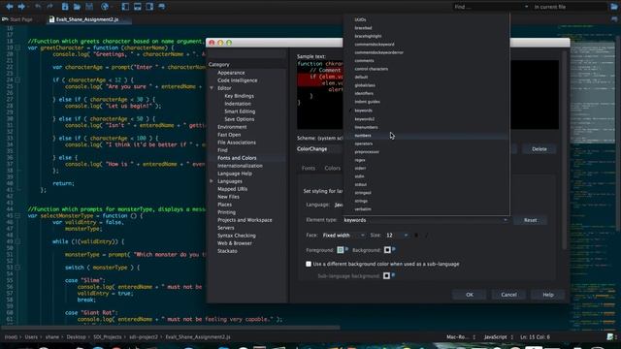Select Key Bindings under Editor
The width and height of the screenshot is (621, 349).
click(x=239, y=96)
